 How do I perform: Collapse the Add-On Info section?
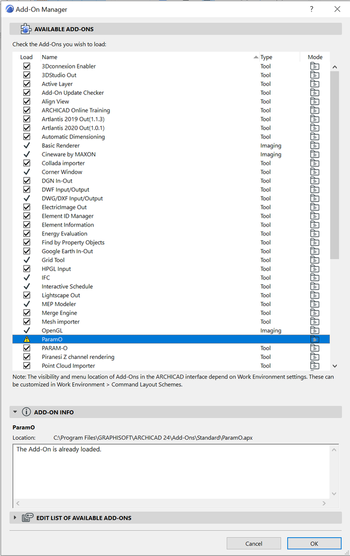tap(15, 412)
